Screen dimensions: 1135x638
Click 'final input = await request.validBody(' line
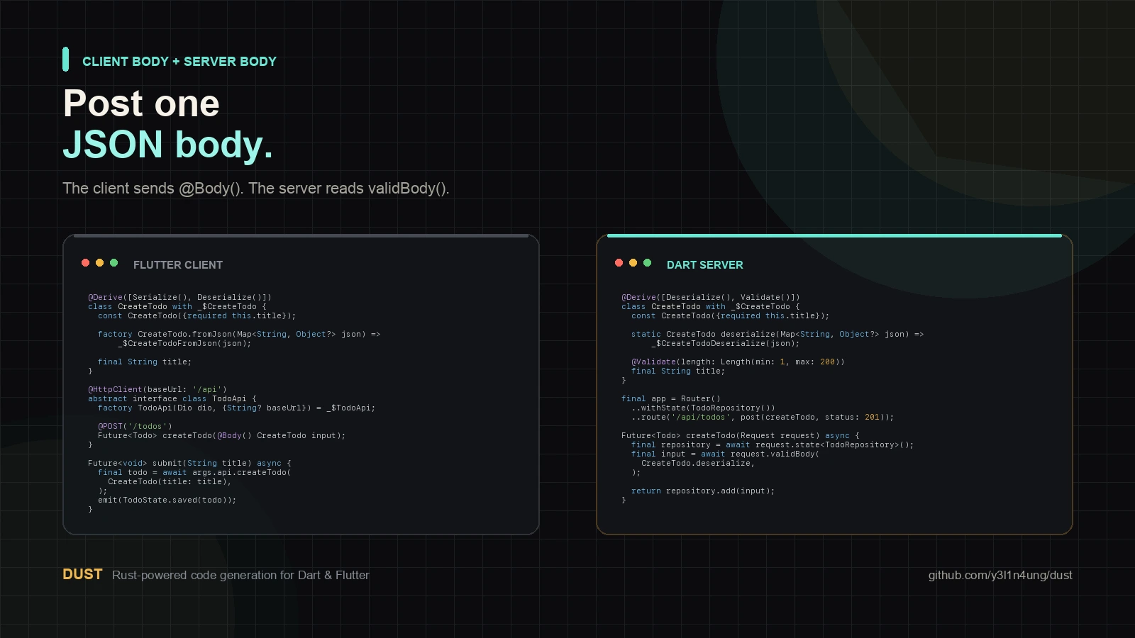coord(725,454)
